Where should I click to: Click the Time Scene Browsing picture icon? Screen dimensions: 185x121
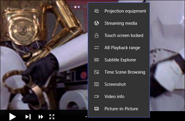pos(97,72)
